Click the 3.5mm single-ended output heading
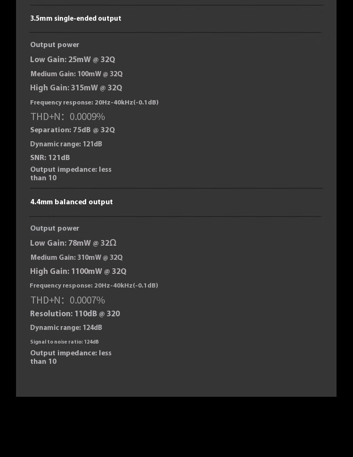 click(x=76, y=18)
